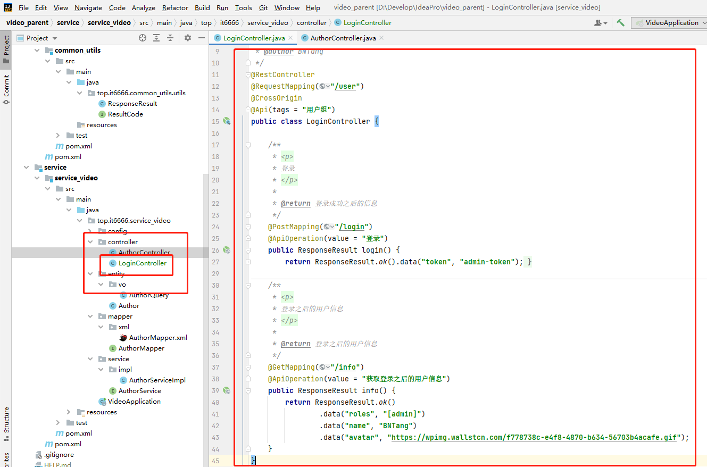Fold the Javadoc block starting line 30

point(248,285)
